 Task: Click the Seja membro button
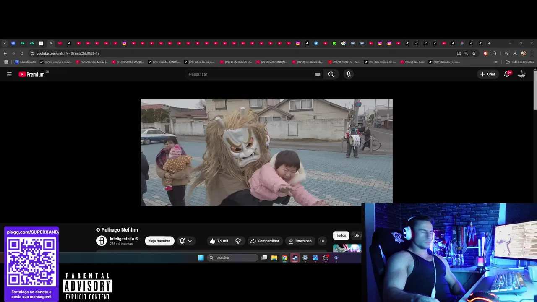click(x=159, y=241)
